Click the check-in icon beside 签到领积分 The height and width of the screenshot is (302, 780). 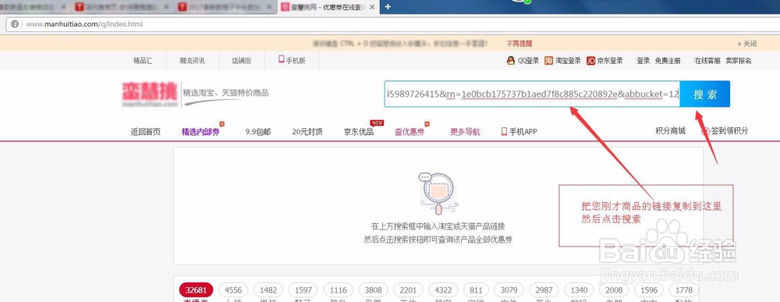(705, 131)
